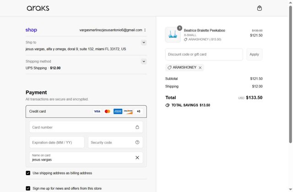Image resolution: width=293 pixels, height=192 pixels.
Task: Click the araks store logo
Action: (38, 8)
